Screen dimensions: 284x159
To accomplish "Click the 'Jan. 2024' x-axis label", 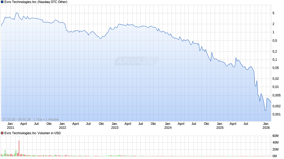I will click(168, 126).
